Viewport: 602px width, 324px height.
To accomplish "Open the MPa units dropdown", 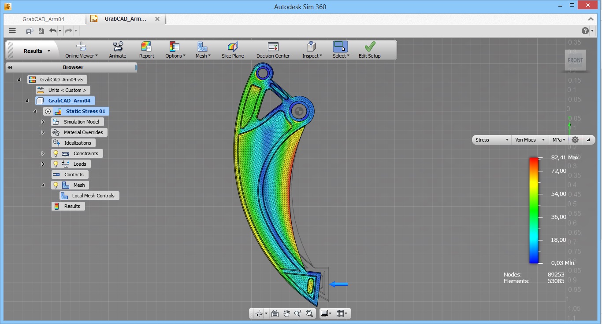I will point(559,140).
